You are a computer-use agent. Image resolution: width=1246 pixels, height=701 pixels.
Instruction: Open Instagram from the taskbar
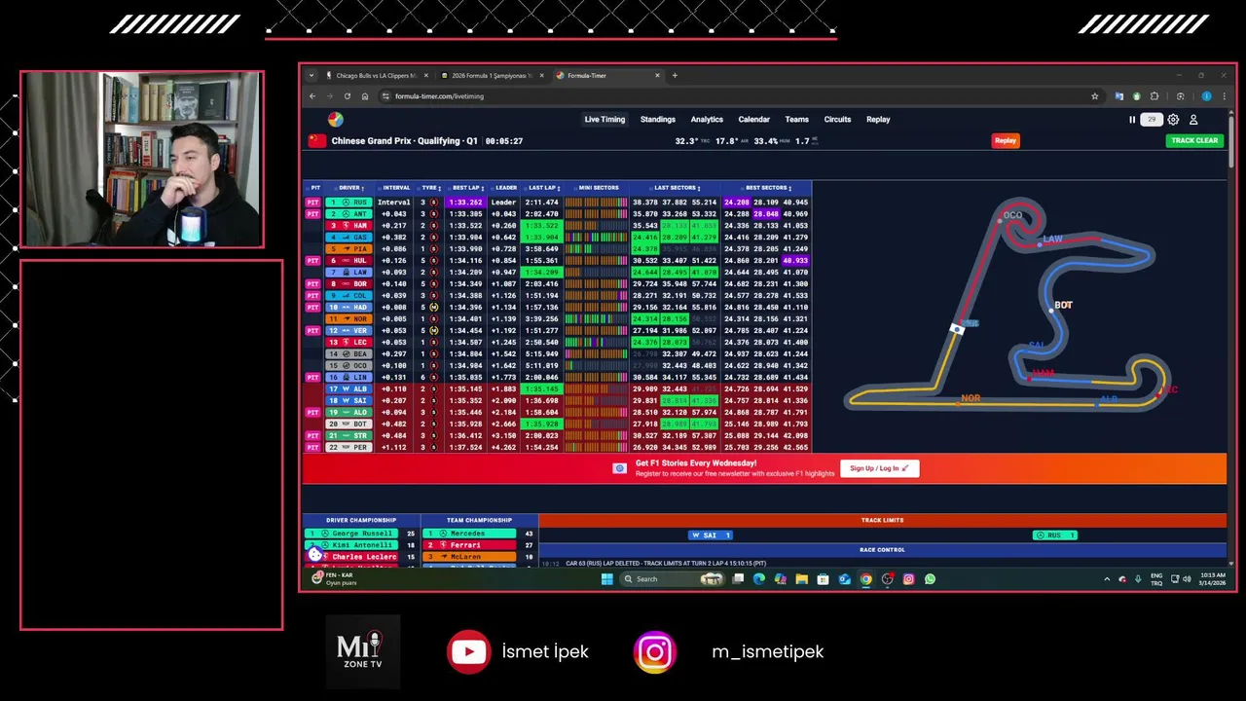click(x=908, y=579)
